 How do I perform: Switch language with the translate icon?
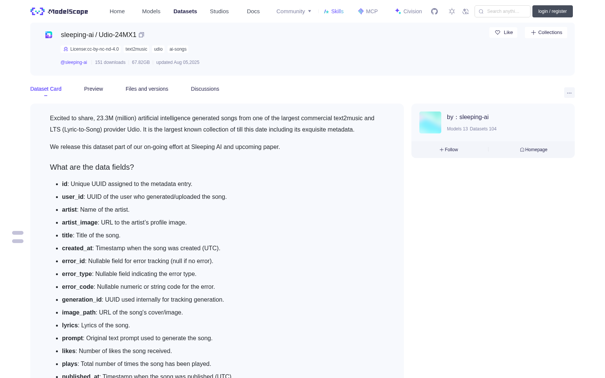coord(465,11)
